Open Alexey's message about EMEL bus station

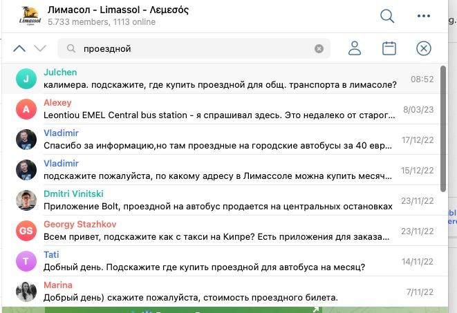(x=221, y=109)
